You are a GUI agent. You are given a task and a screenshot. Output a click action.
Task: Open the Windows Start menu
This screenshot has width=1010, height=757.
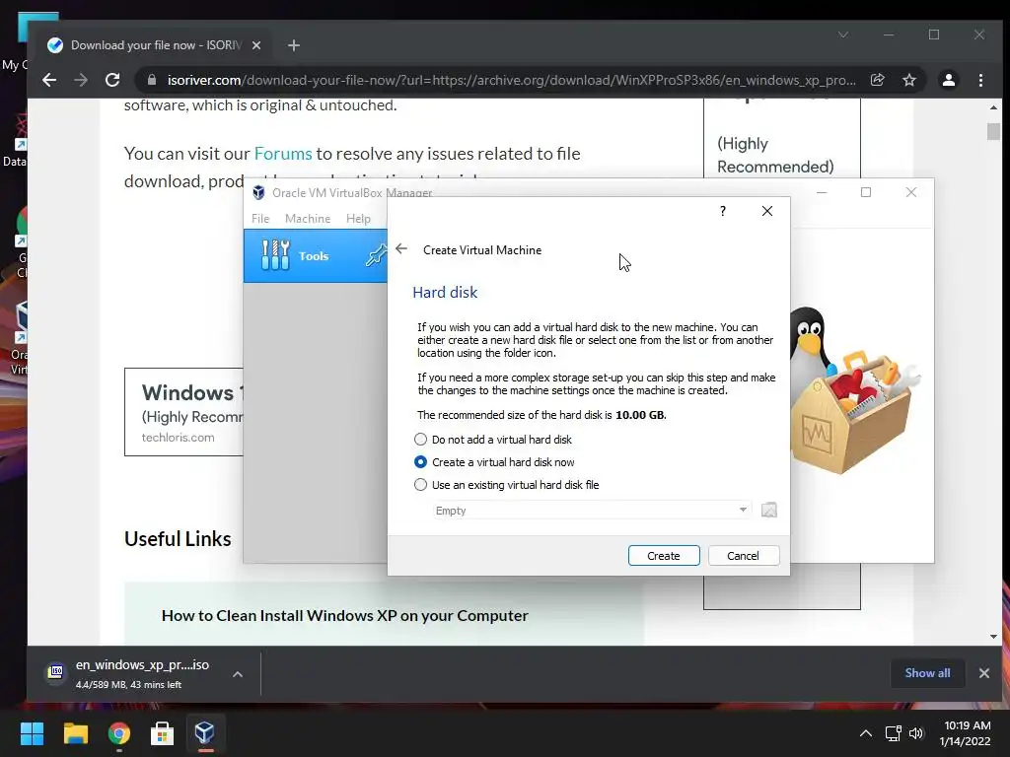[32, 733]
